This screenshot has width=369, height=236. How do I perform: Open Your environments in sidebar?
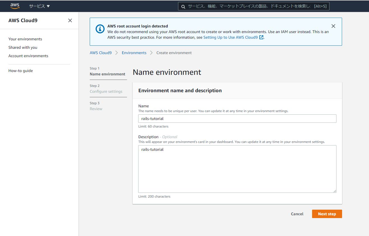25,39
